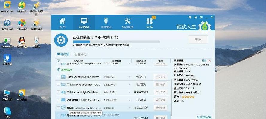Image resolution: width=266 pixels, height=119 pixels.
Task: Open the green S browser desktop icon
Action: 22,7
